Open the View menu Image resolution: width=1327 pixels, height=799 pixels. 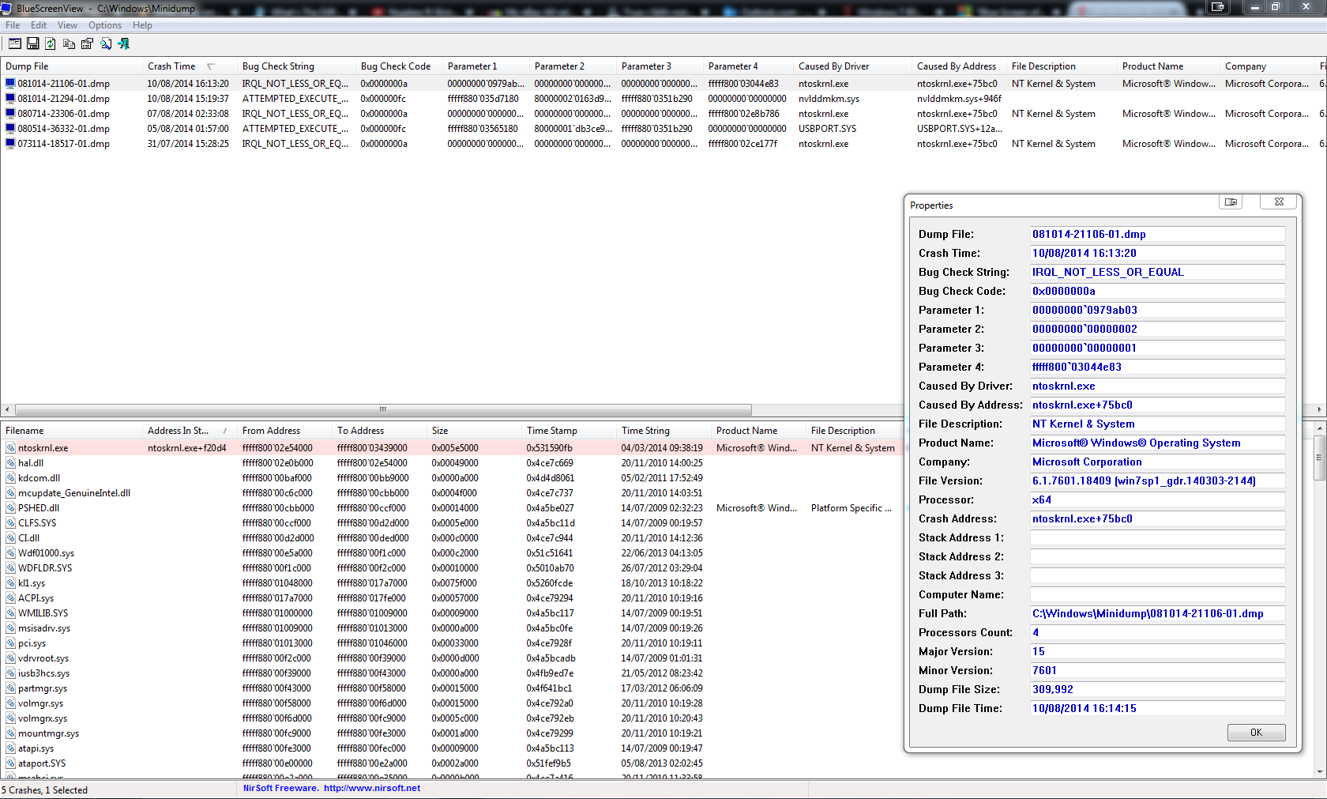[67, 24]
